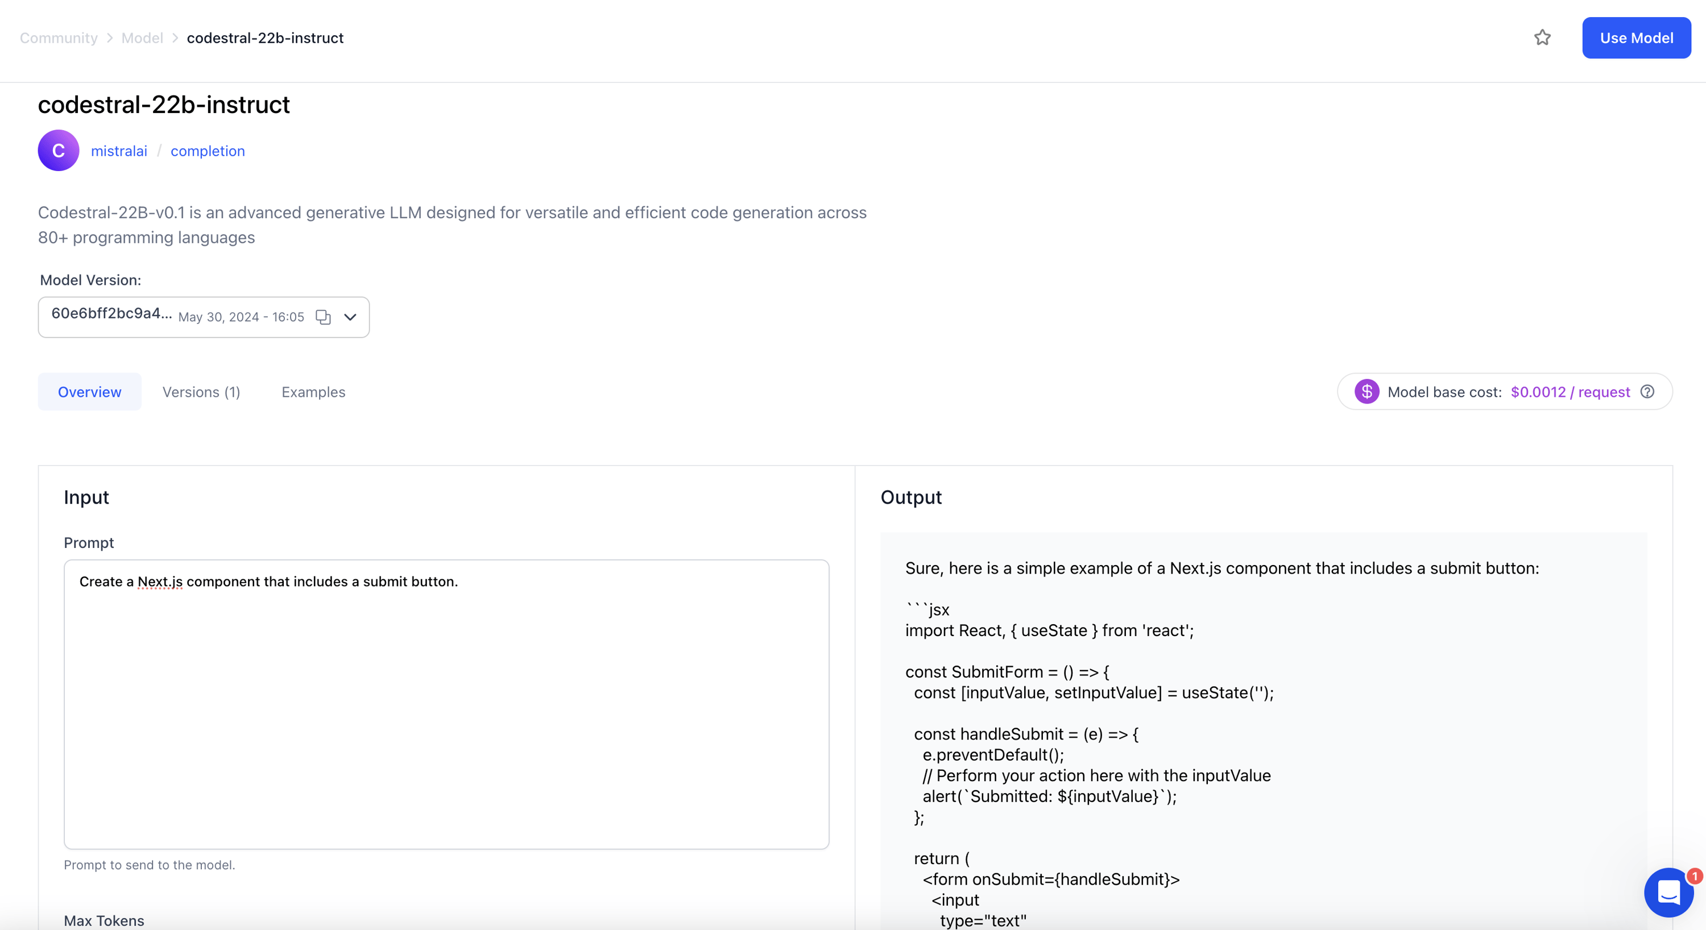Go to the Examples tab
This screenshot has width=1706, height=930.
click(x=313, y=392)
